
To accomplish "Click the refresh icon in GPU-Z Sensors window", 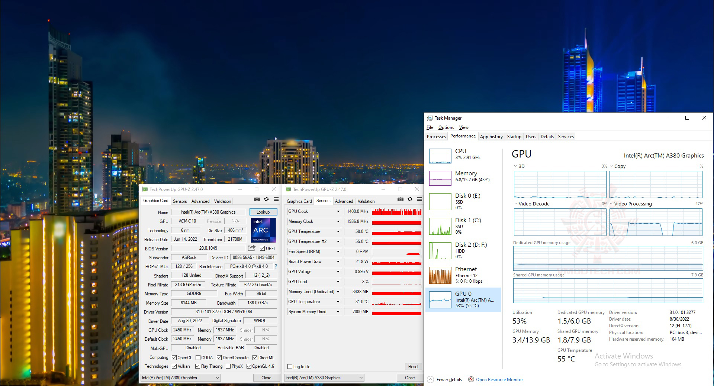I will pos(410,200).
